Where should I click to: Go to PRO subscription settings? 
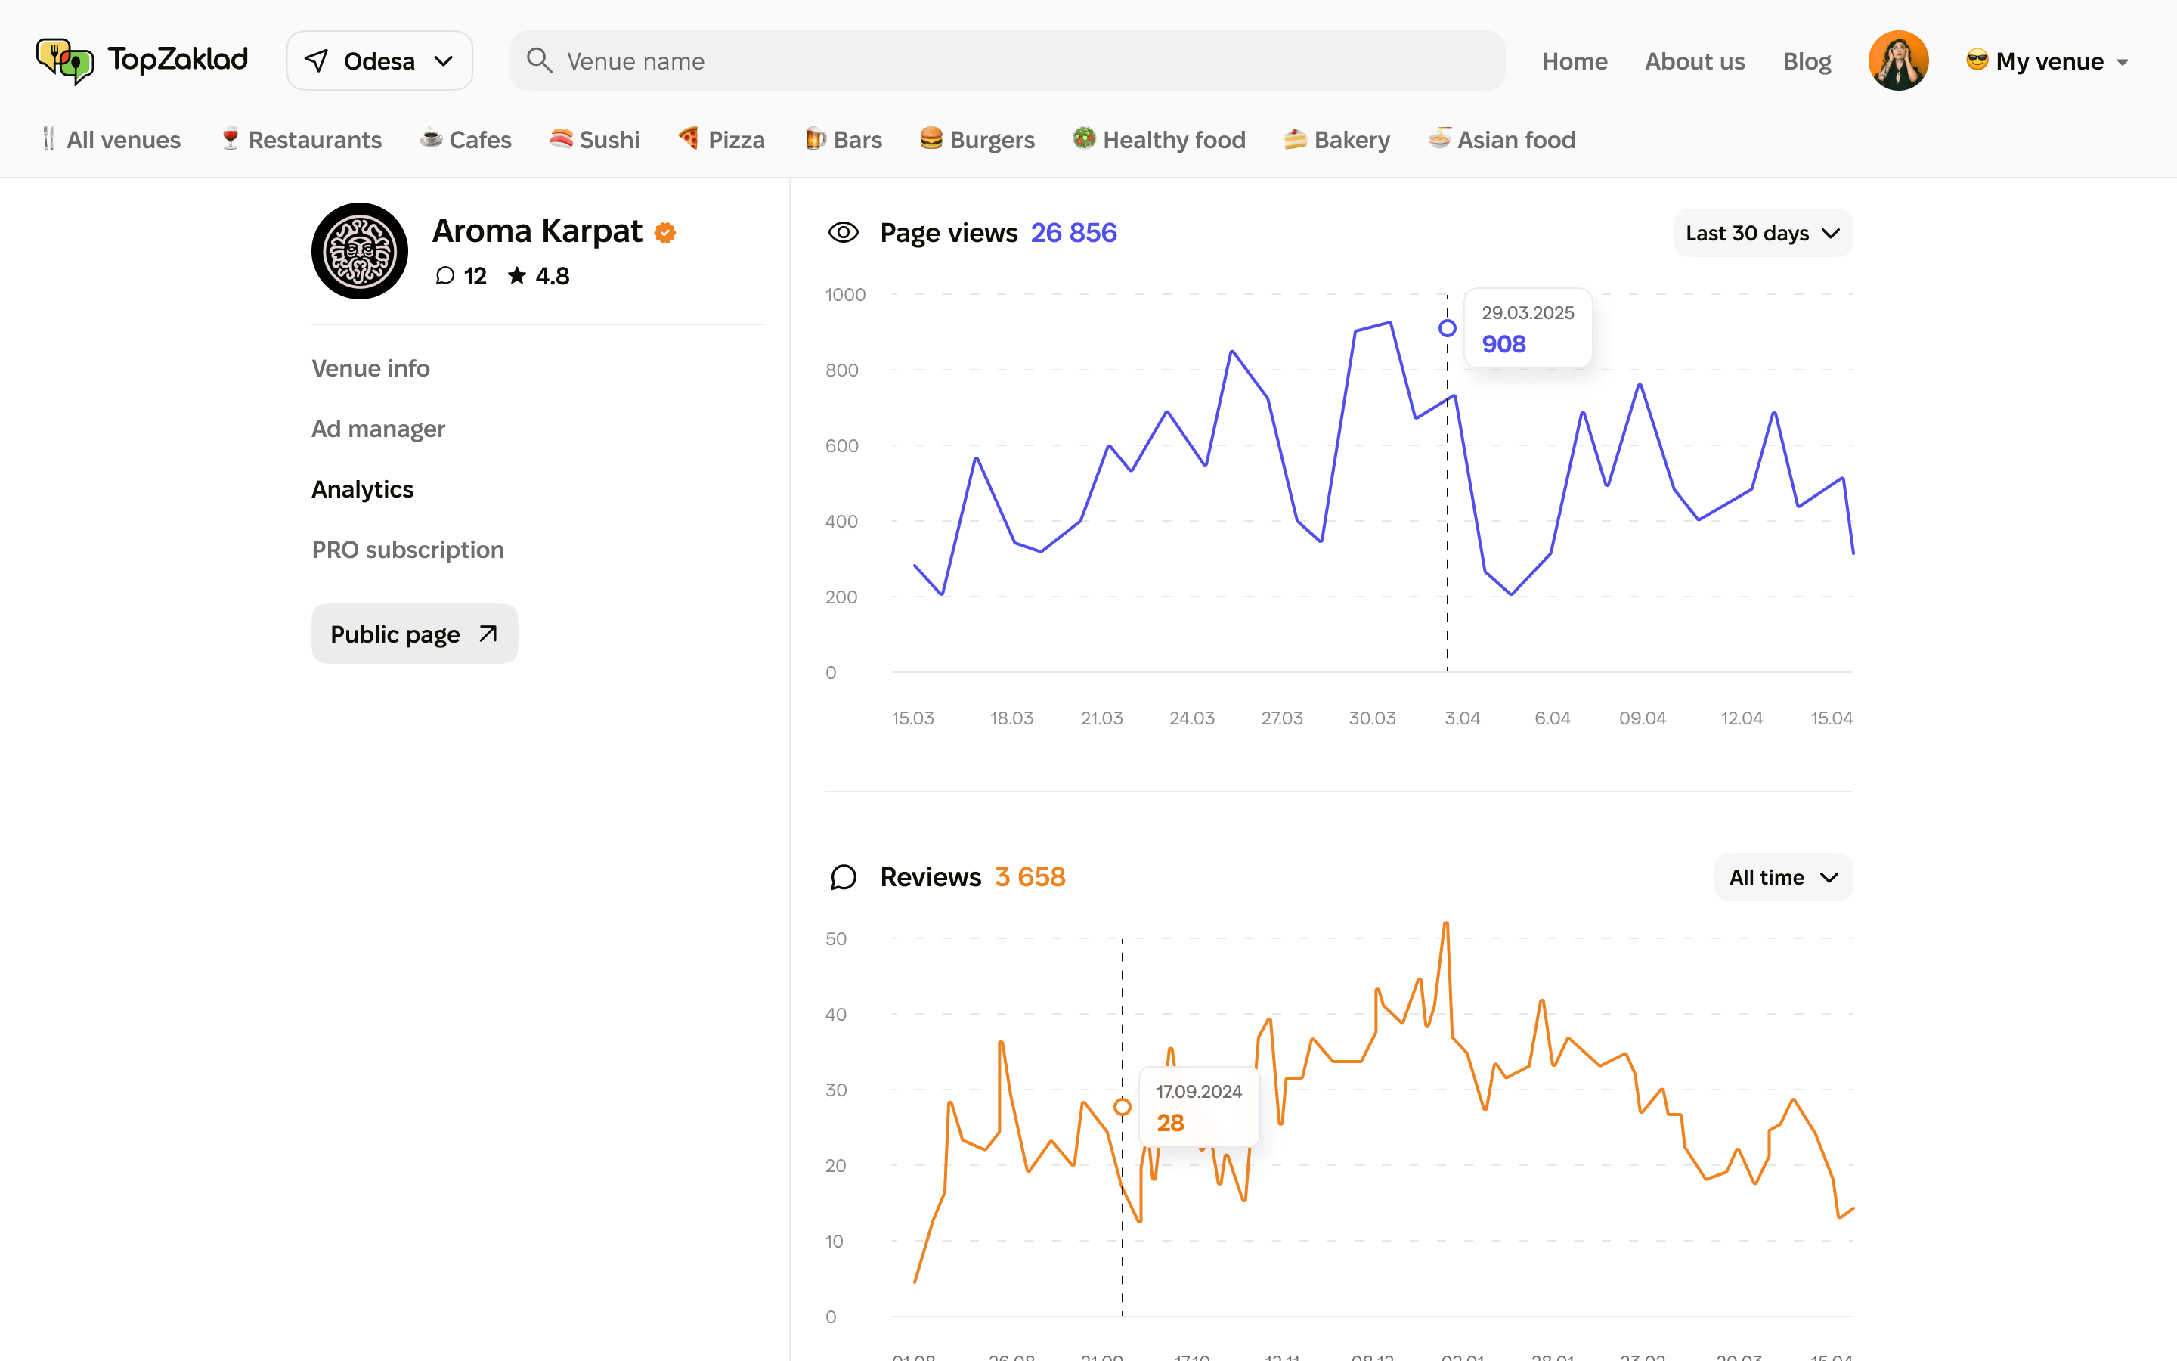[x=407, y=549]
